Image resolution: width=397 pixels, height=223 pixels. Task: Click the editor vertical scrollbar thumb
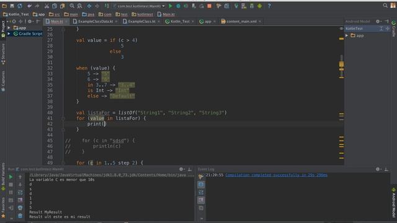pyautogui.click(x=341, y=66)
